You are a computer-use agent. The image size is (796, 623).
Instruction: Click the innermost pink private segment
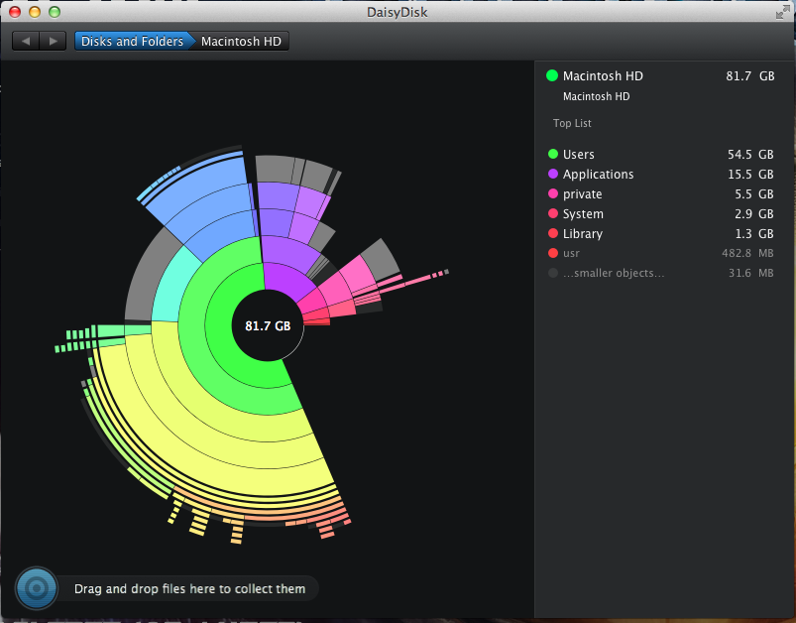[x=312, y=302]
